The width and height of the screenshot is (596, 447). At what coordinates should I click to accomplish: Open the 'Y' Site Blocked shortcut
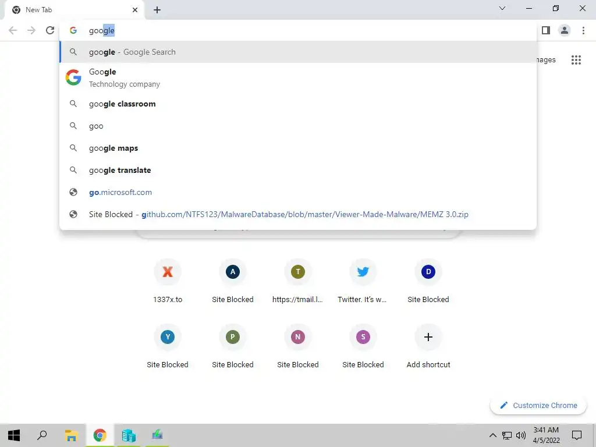click(168, 346)
